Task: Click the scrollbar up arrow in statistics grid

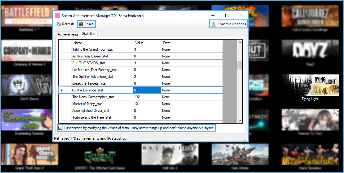Action: 240,42
